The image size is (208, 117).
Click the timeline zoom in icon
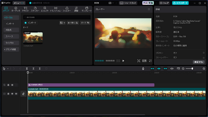click(x=204, y=68)
